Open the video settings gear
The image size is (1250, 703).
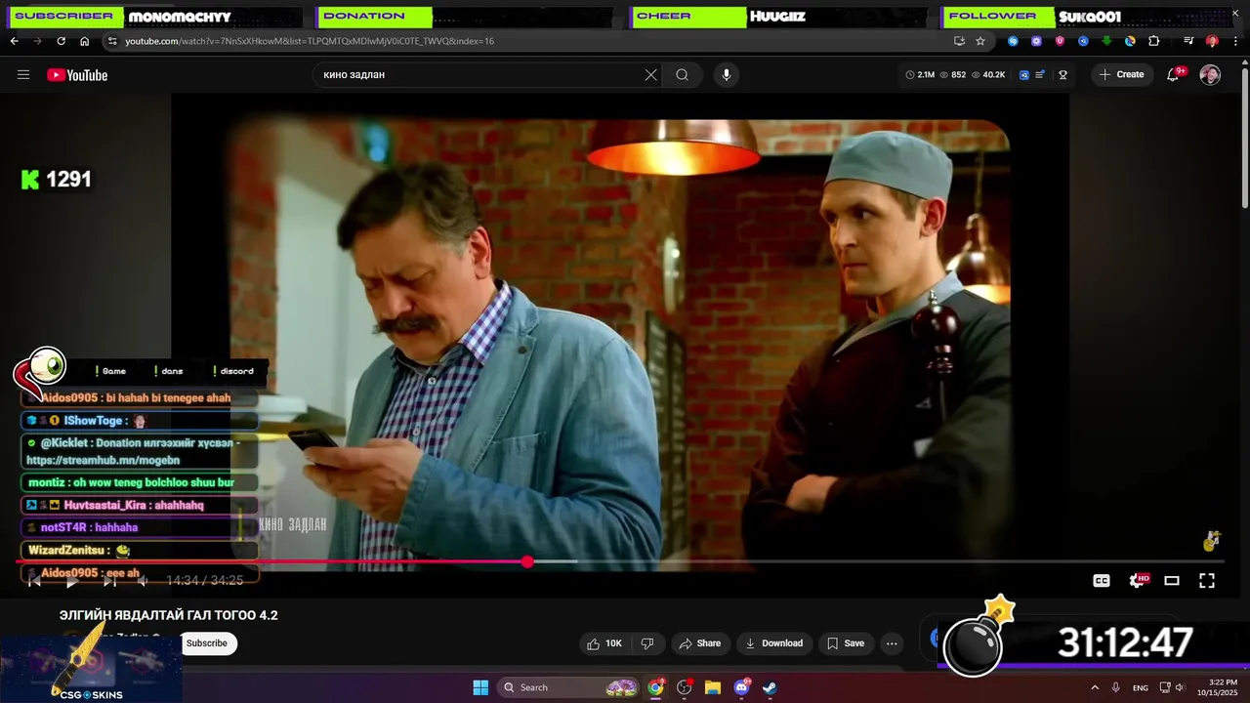[x=1138, y=581]
